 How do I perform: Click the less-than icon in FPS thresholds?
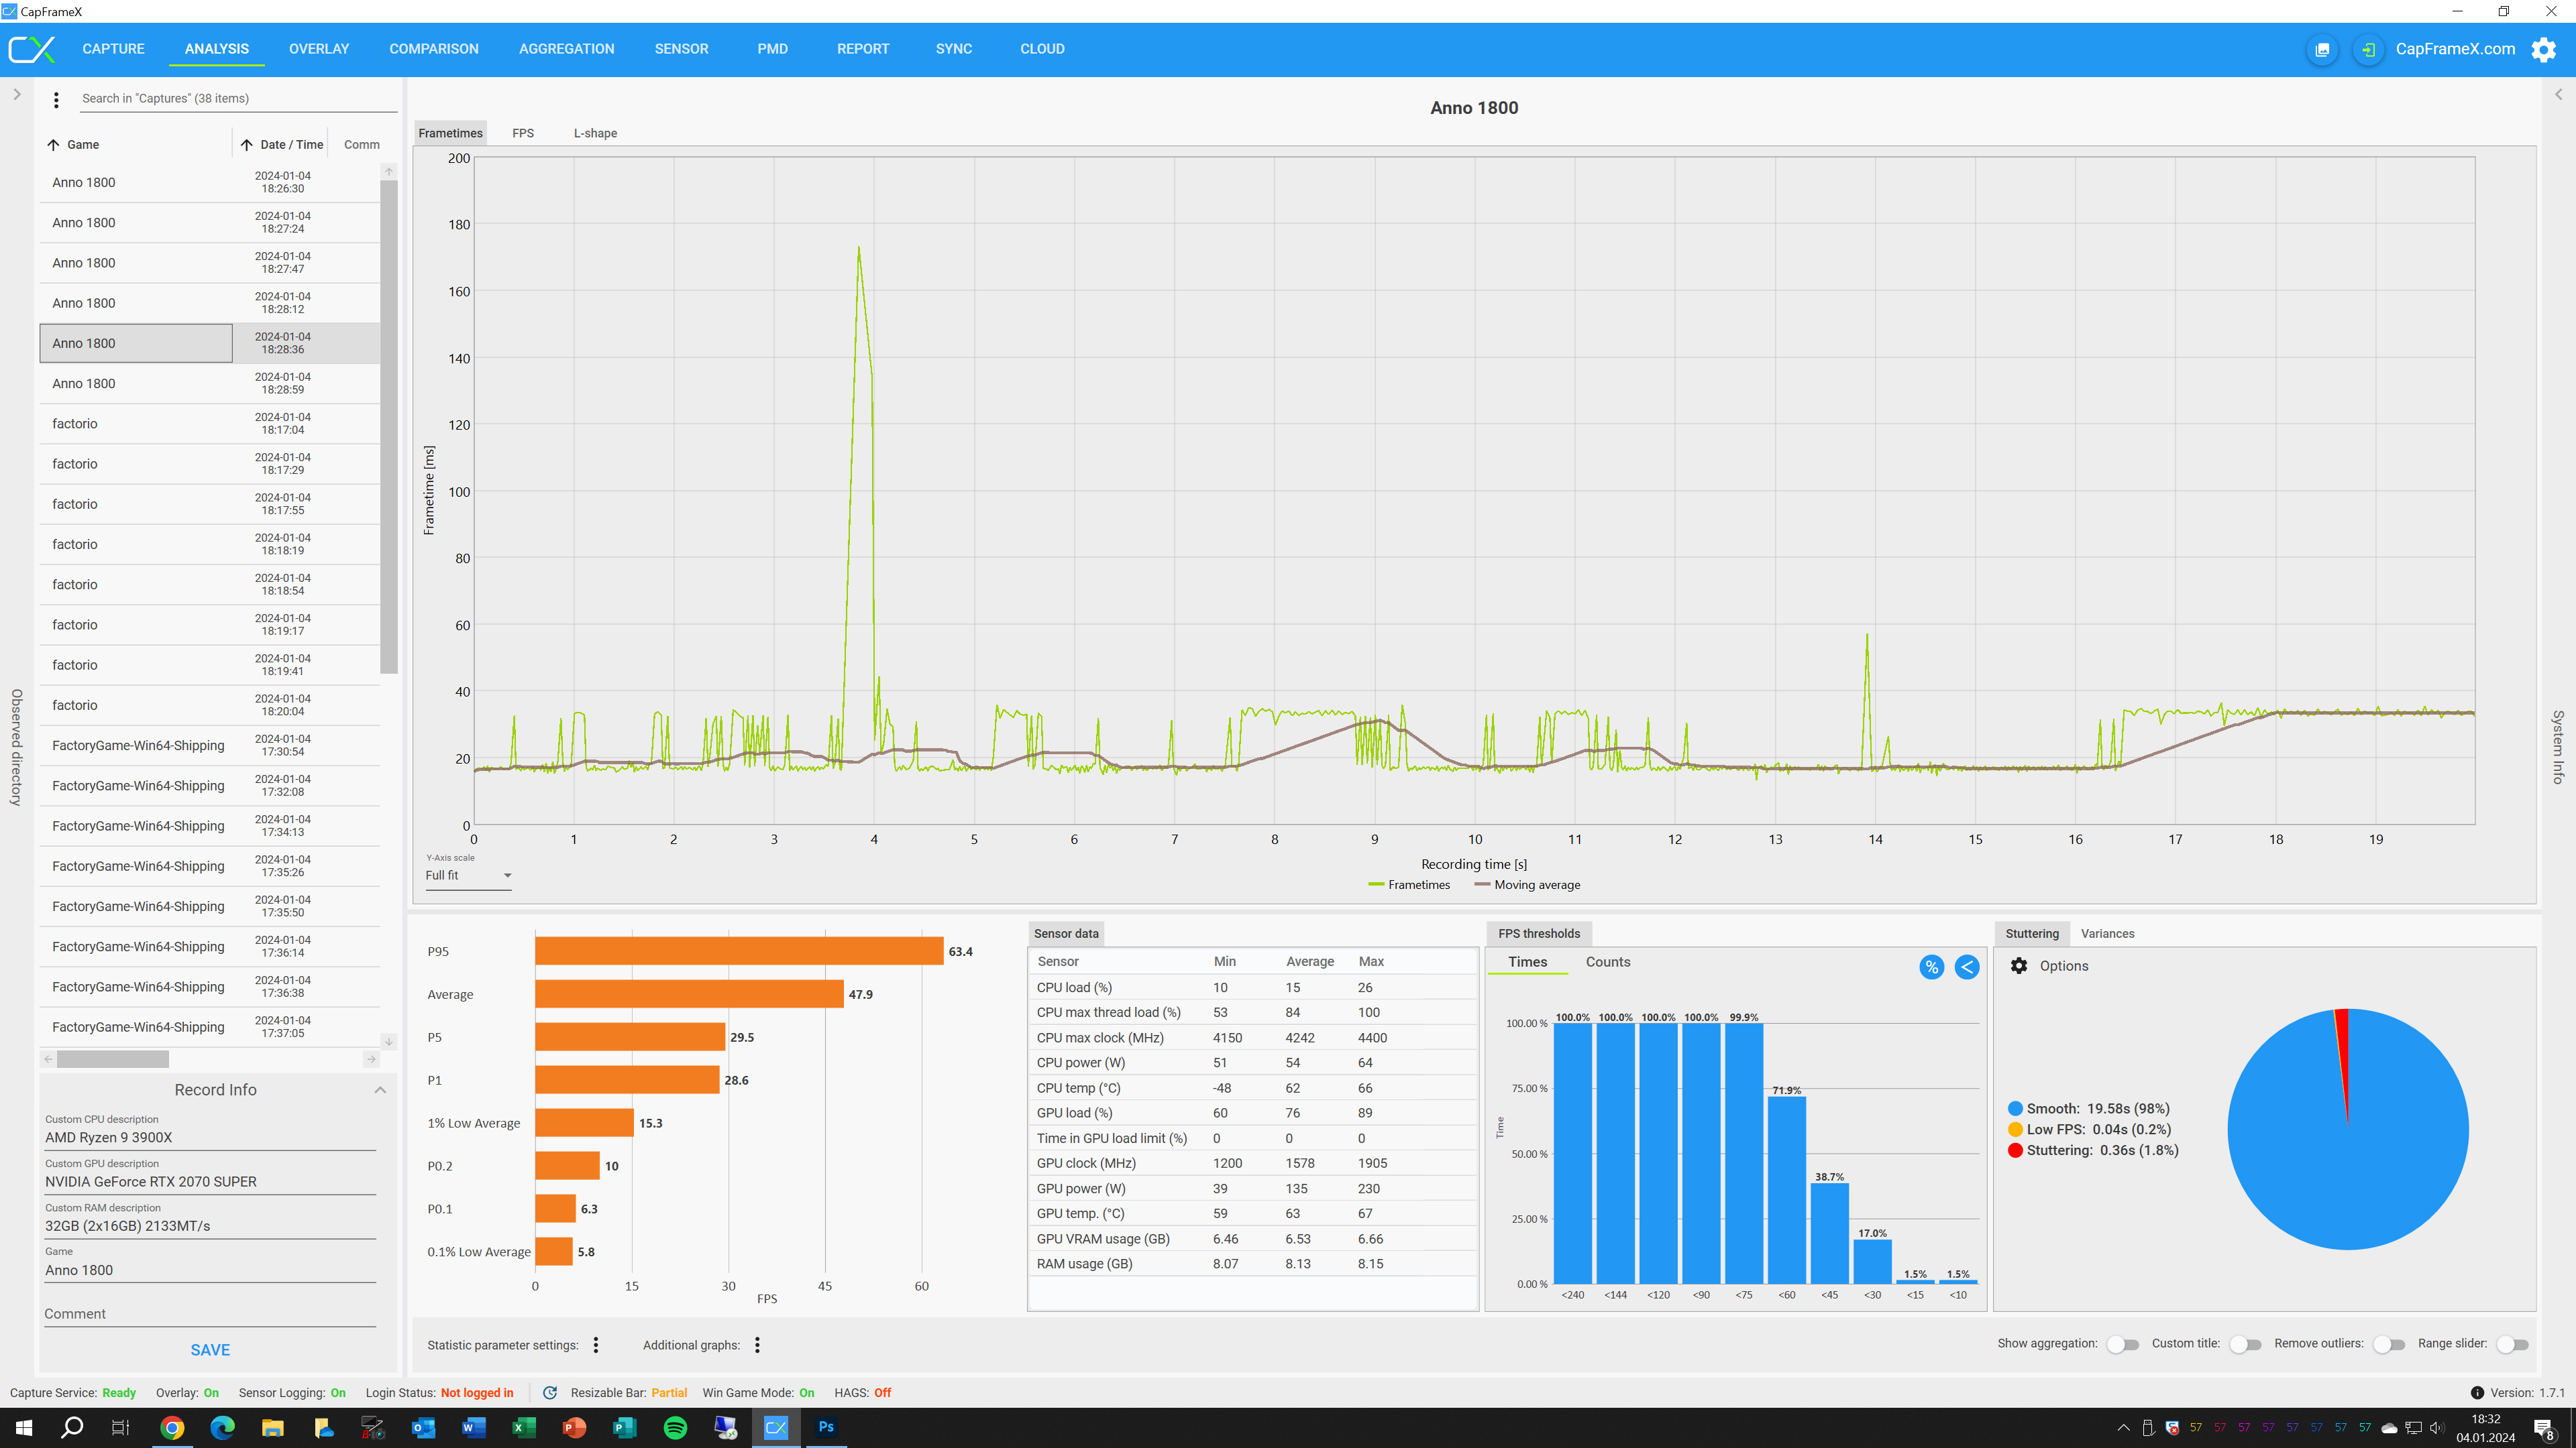coord(1966,966)
